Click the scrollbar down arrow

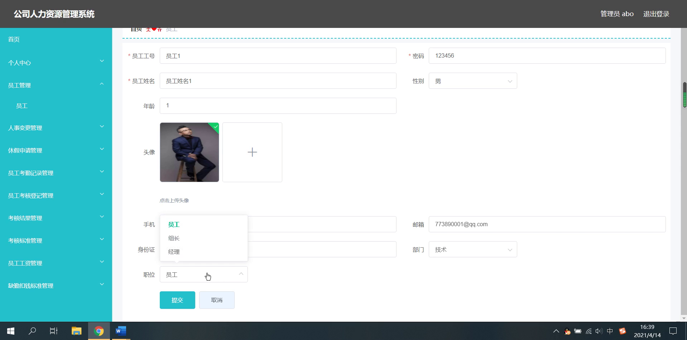coord(684,318)
